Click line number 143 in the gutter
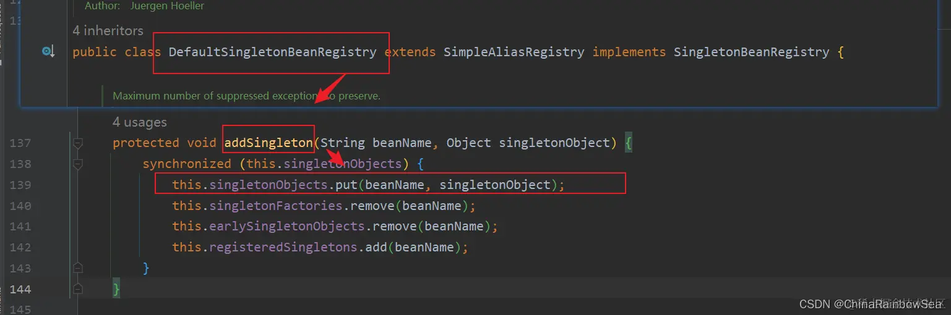Screen dimensions: 951x315 pyautogui.click(x=20, y=268)
